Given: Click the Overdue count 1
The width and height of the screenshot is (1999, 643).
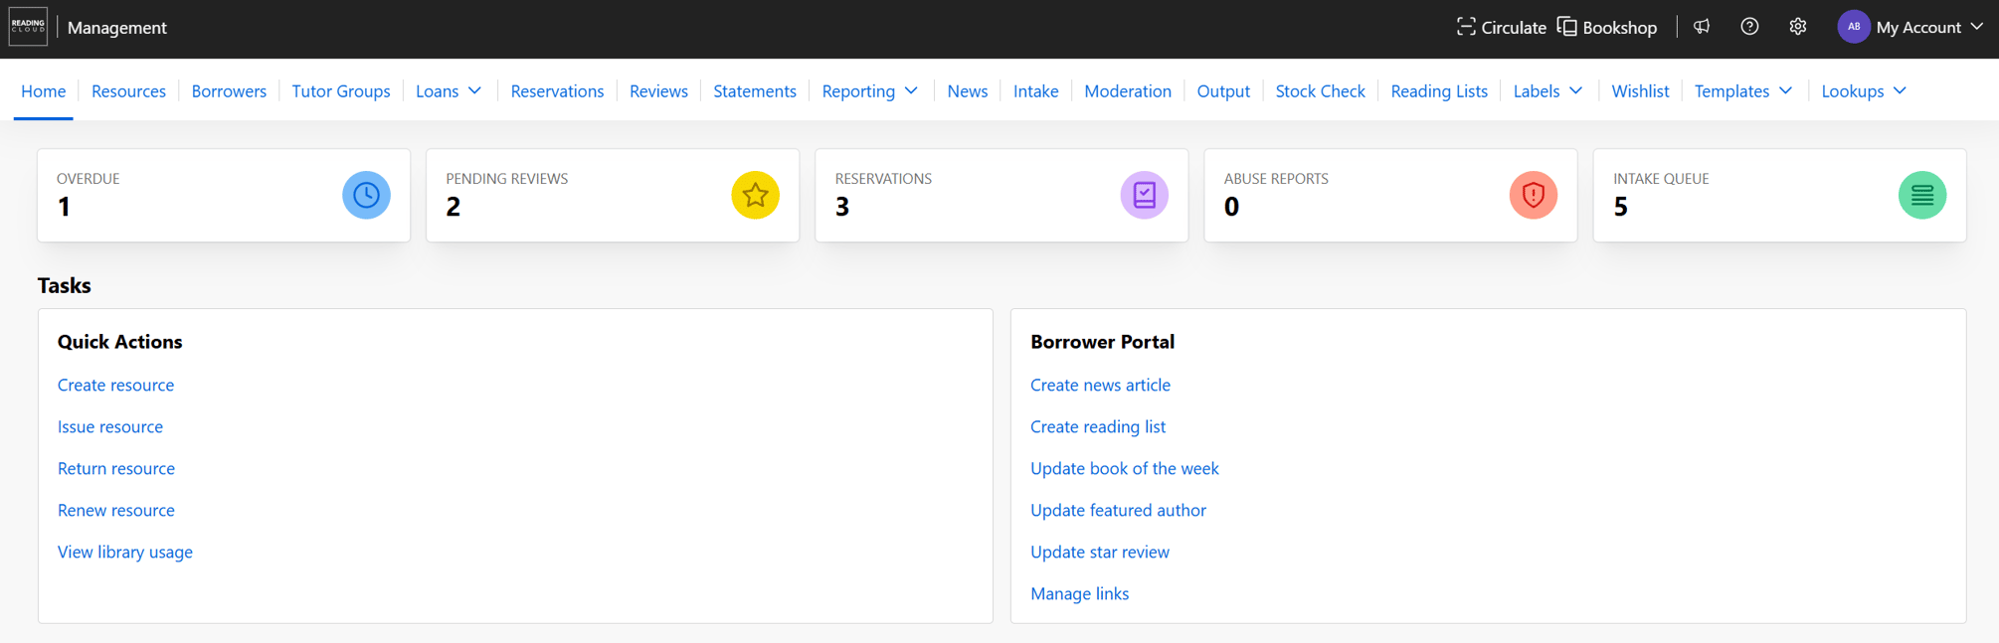Looking at the screenshot, I should pos(64,207).
